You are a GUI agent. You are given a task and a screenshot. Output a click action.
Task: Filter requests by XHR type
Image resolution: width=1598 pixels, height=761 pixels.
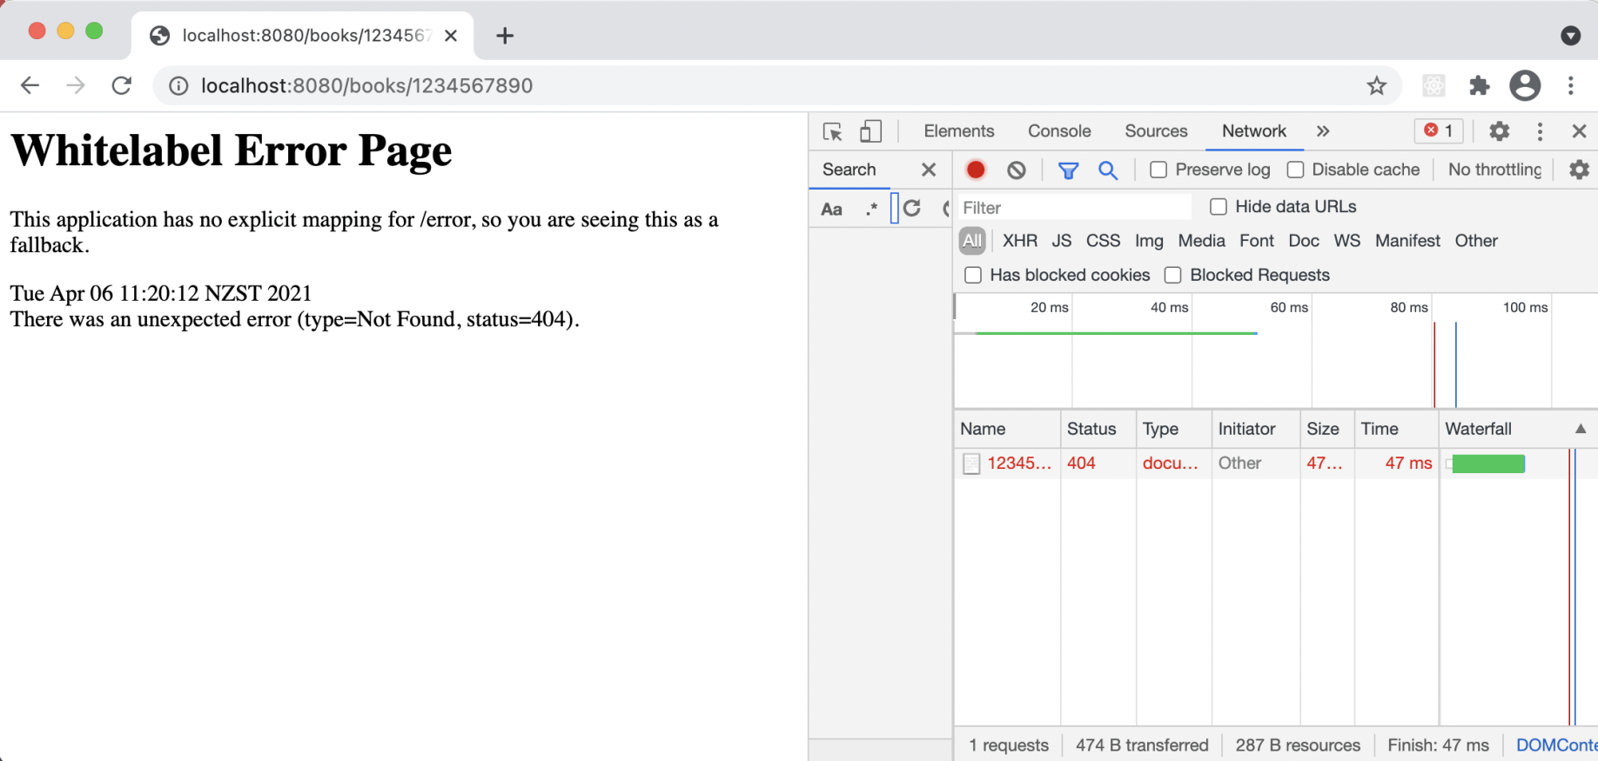1019,241
